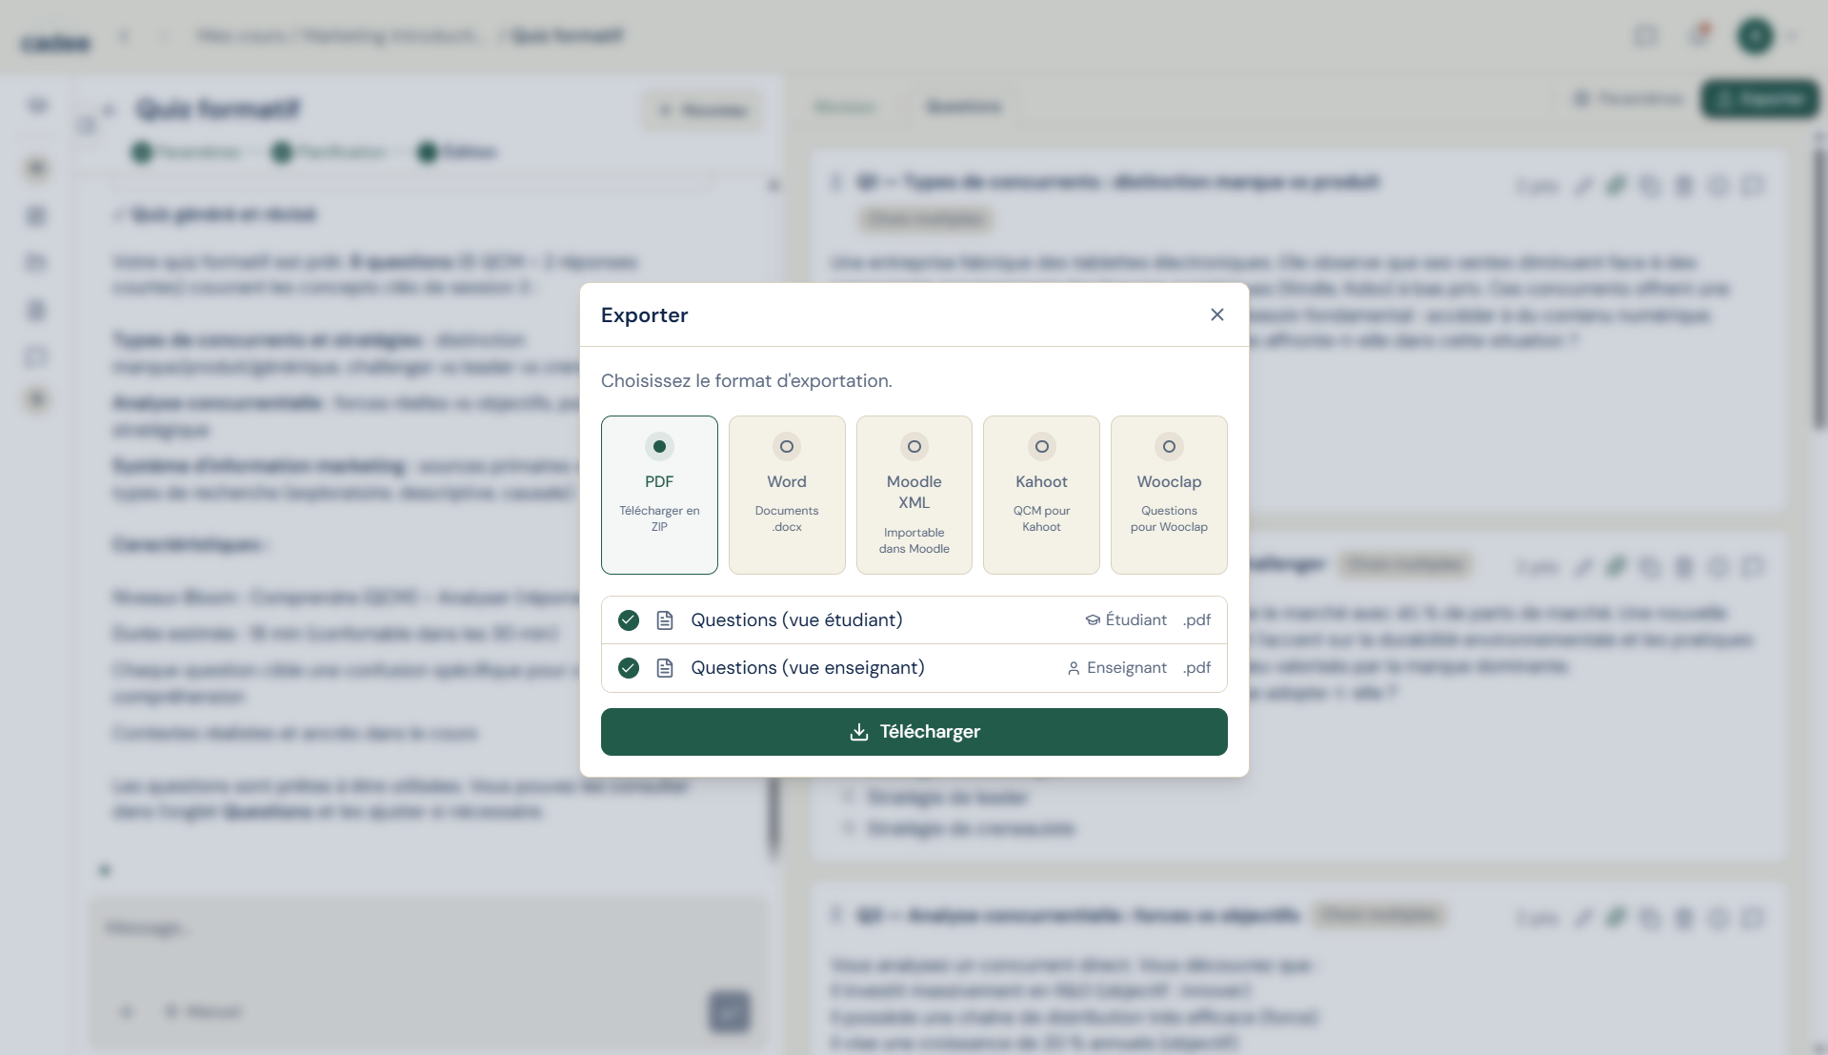Click the document icon beside Questions (vue enseignant)
Viewport: 1828px width, 1055px height.
[x=665, y=668]
